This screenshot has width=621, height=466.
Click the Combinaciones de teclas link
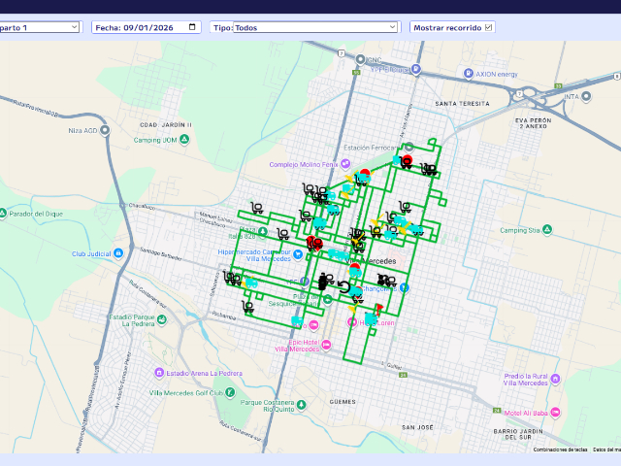[x=560, y=449]
